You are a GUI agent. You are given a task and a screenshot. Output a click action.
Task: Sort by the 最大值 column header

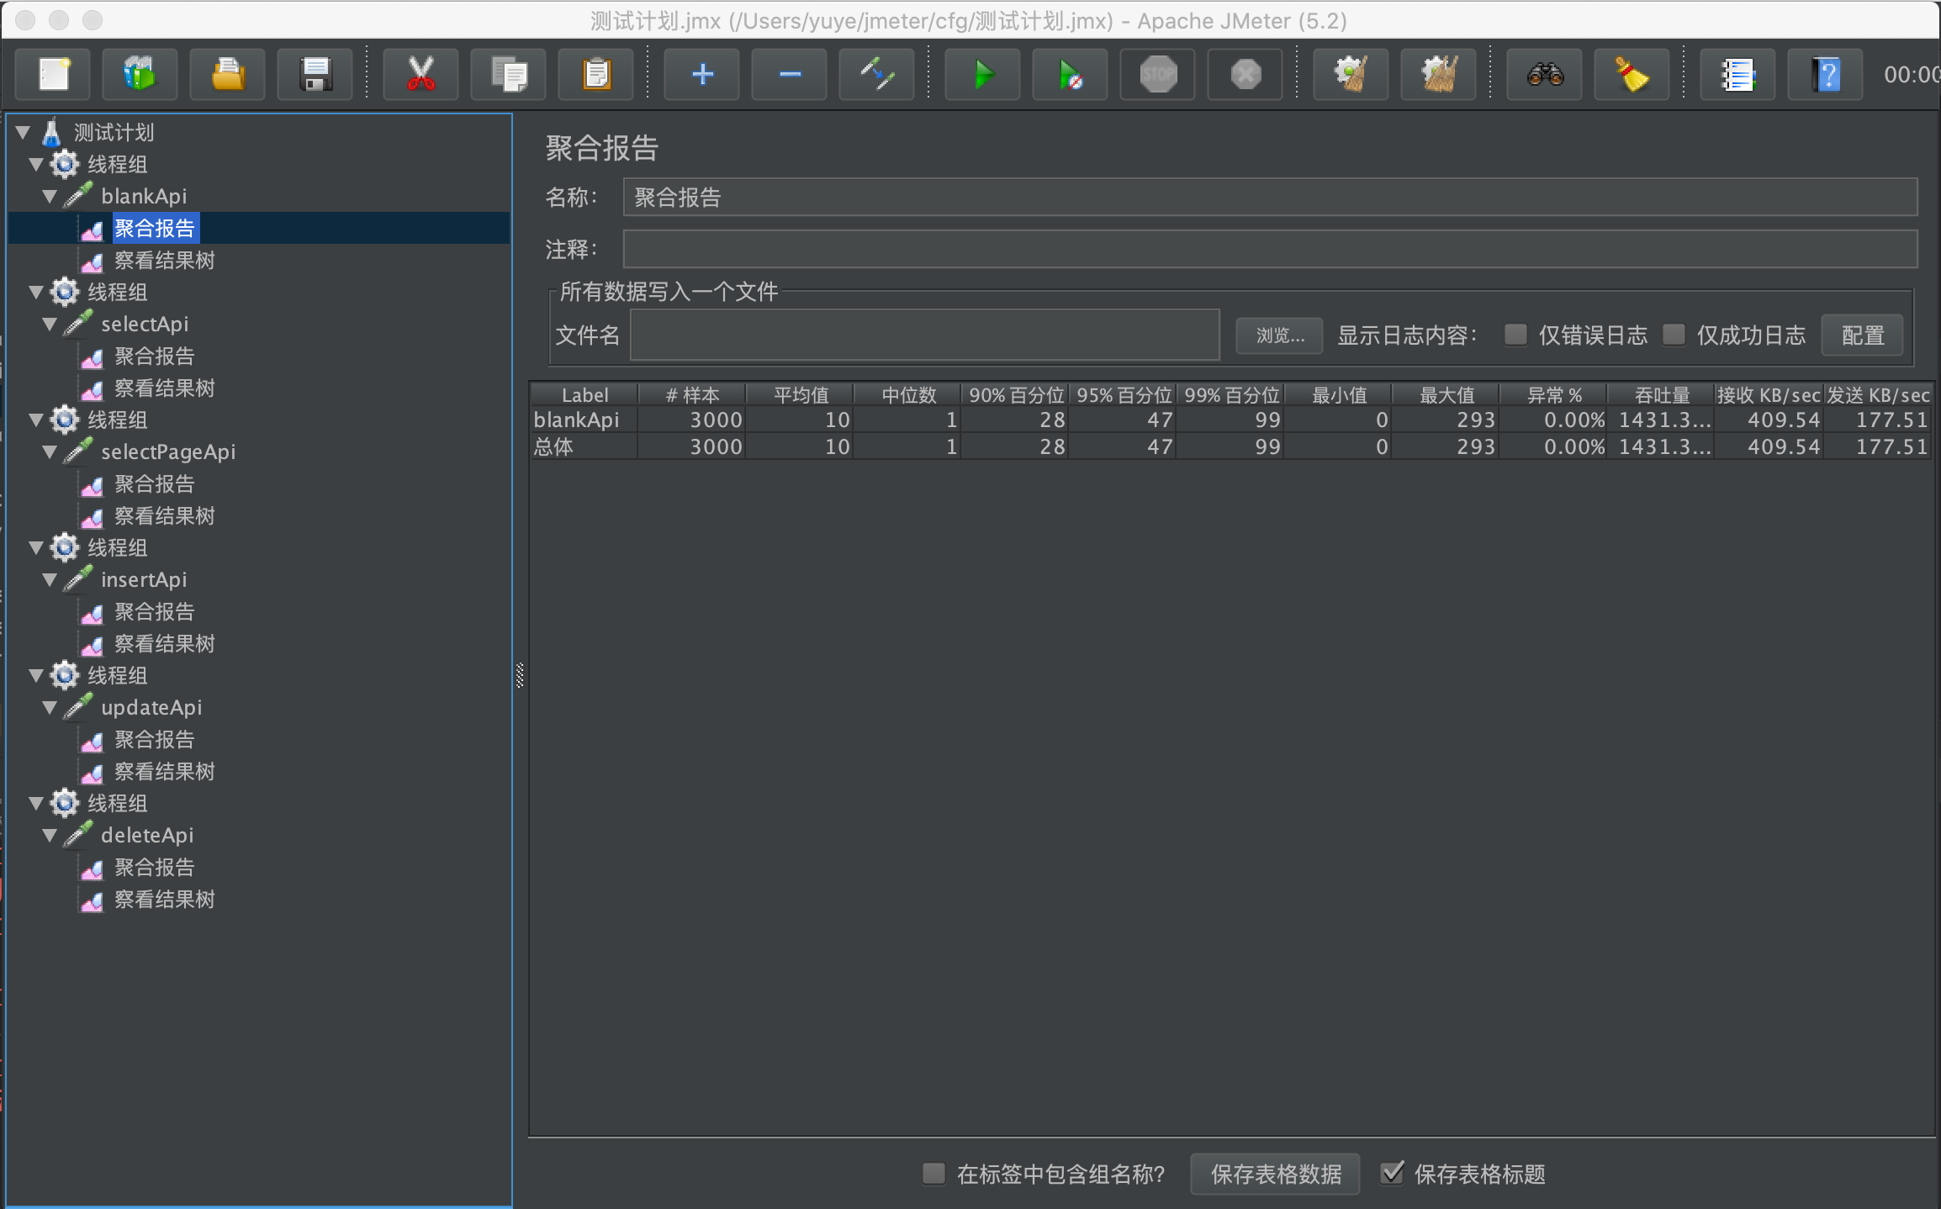tap(1446, 394)
